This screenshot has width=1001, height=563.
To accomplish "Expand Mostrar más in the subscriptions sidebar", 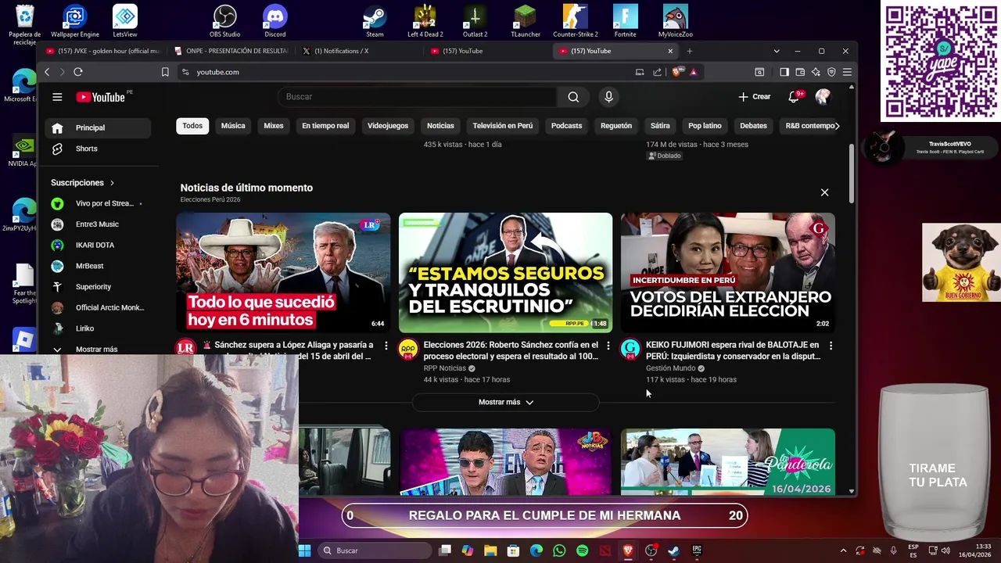I will point(97,350).
